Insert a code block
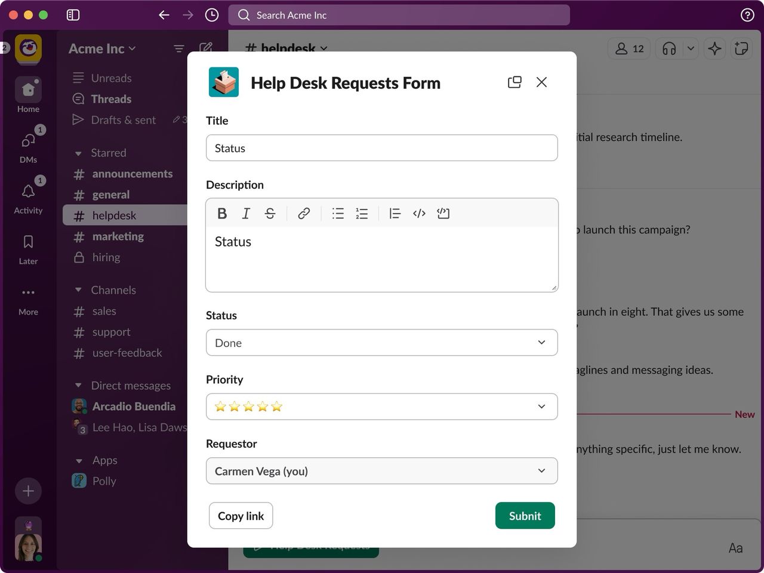 click(443, 214)
